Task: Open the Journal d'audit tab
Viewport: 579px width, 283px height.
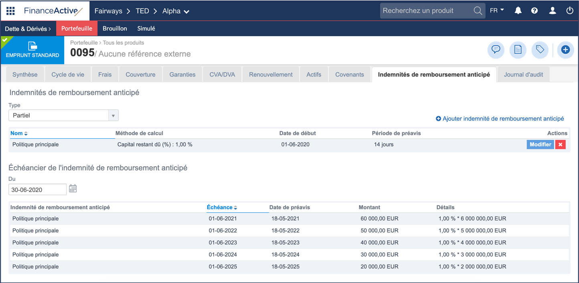Action: pos(523,74)
